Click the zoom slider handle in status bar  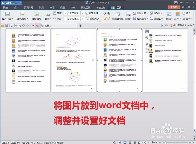pyautogui.click(x=166, y=143)
